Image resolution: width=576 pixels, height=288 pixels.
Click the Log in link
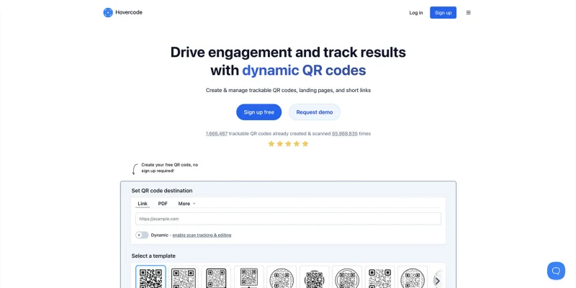(x=416, y=12)
